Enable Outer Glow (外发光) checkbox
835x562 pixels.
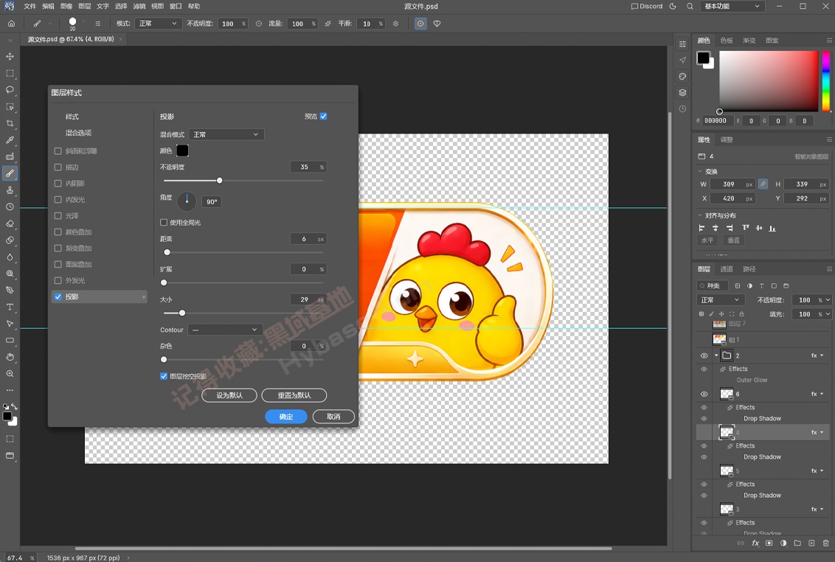point(58,280)
